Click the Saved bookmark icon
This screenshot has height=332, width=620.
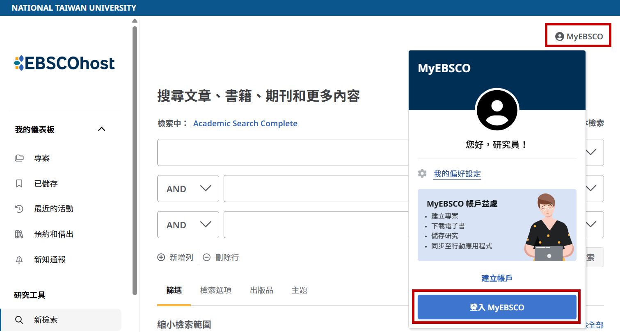[x=19, y=184]
